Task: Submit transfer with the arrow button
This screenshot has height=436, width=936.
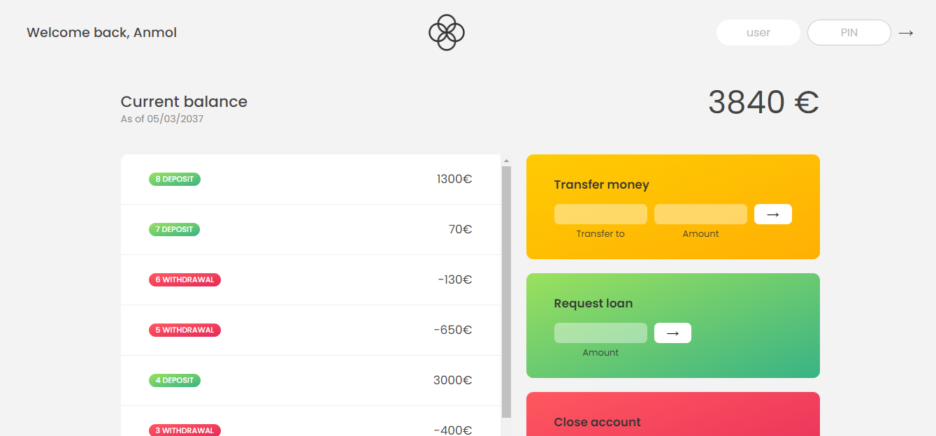Action: coord(772,214)
